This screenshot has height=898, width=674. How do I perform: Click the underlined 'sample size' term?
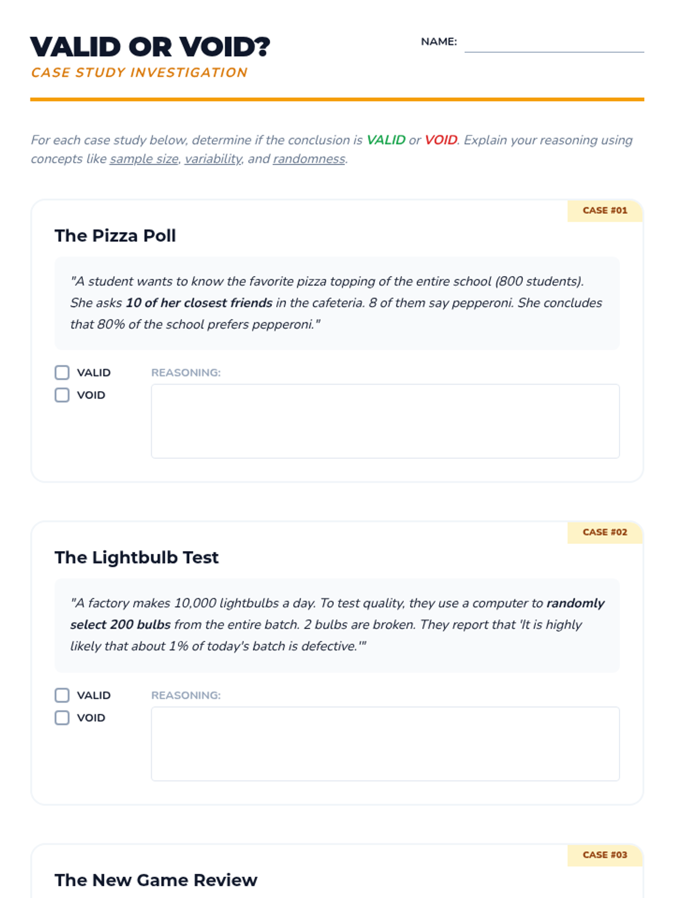(144, 159)
